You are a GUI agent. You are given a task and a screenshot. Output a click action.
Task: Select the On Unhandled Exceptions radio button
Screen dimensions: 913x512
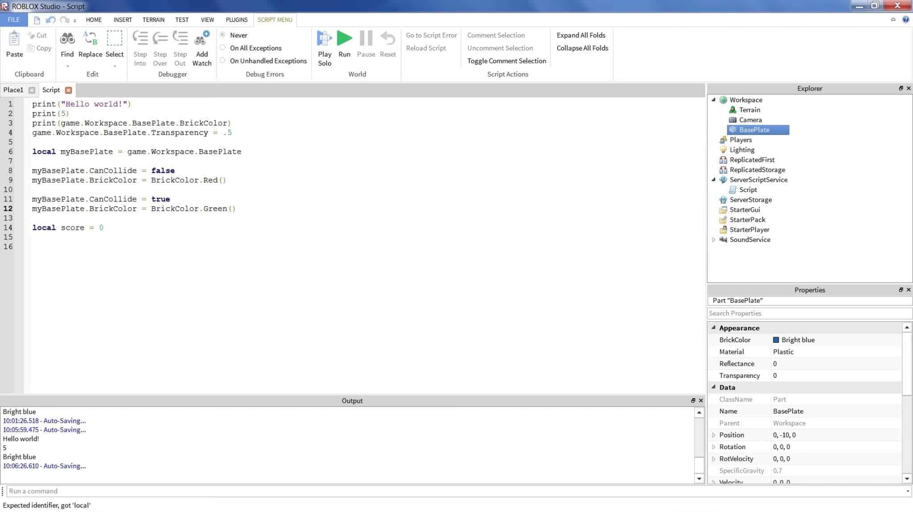click(x=223, y=61)
